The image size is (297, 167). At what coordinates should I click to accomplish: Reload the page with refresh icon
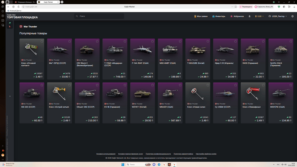click(x=18, y=7)
